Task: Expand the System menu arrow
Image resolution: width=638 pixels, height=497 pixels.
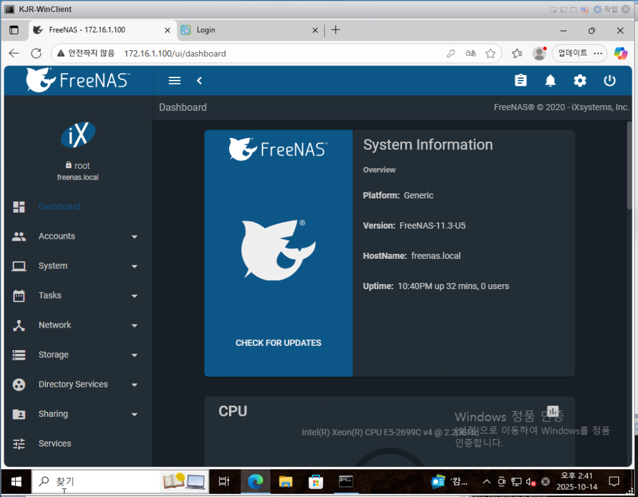Action: [134, 266]
